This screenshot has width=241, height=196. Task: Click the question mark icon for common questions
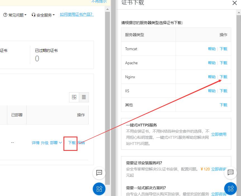pyautogui.click(x=5, y=15)
